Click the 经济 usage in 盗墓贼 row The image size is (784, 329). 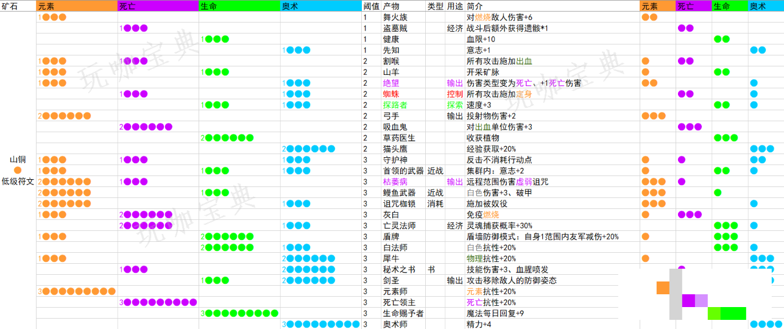coord(454,28)
